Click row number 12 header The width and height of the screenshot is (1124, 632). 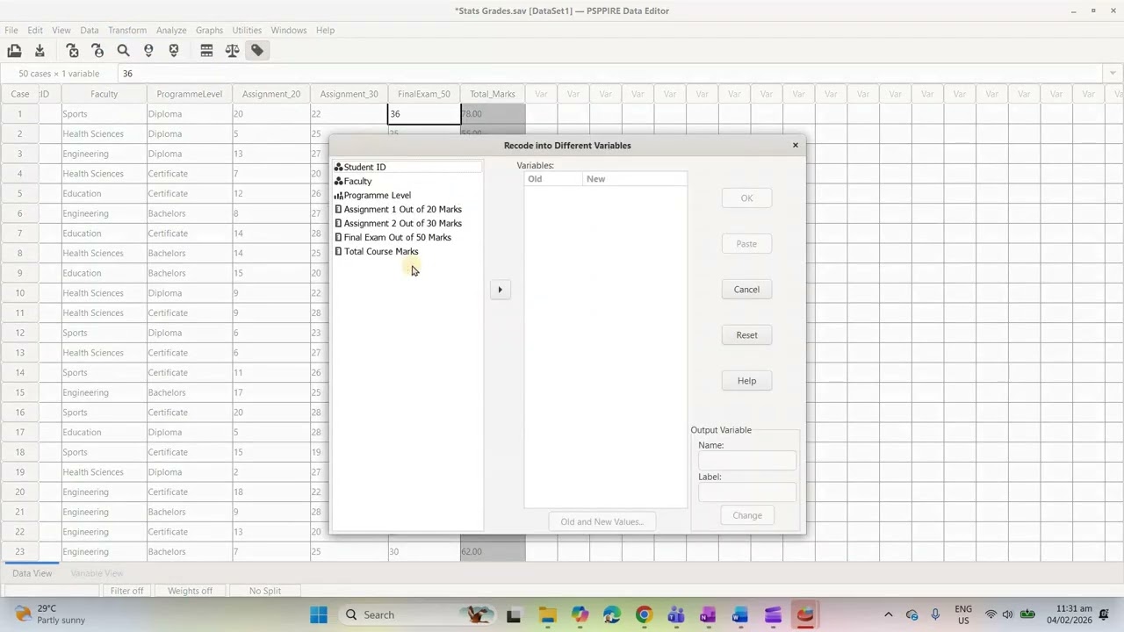(19, 333)
